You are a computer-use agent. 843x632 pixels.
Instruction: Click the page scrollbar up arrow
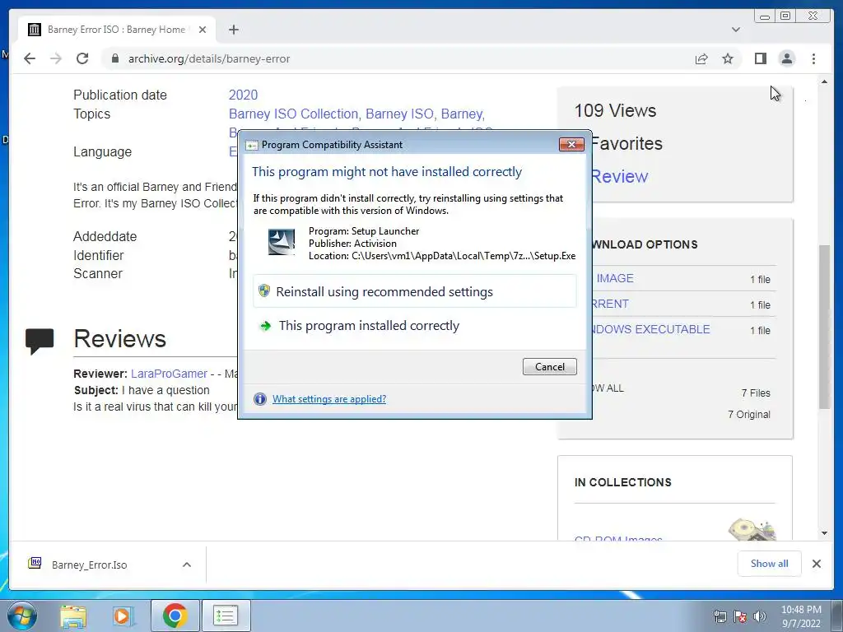click(824, 81)
